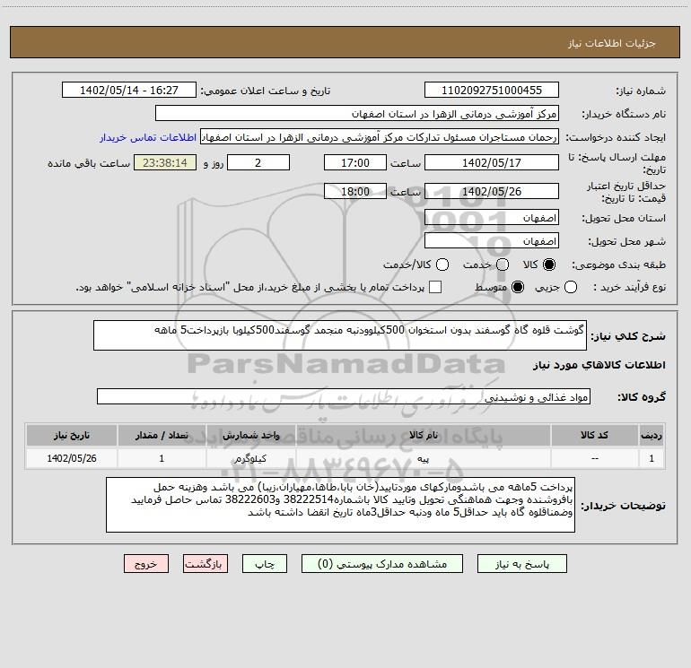The image size is (691, 668).
Task: Click the announcement date field 1402/05/14 - 16:27
Action: point(129,91)
